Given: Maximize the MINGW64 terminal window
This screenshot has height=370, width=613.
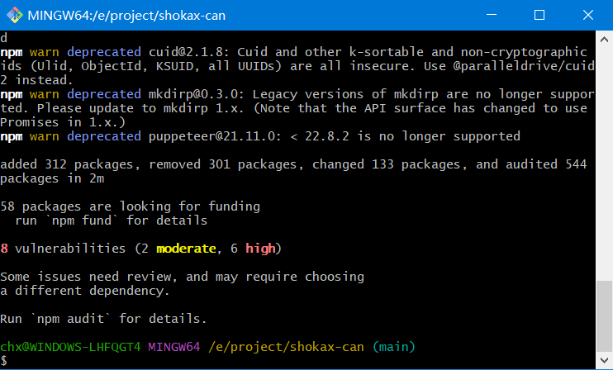Looking at the screenshot, I should pos(539,15).
